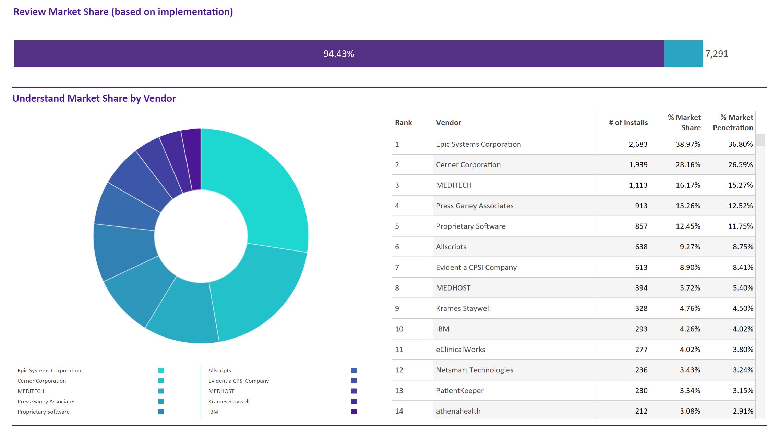Click the Epic Systems Corporation legend color square
The image size is (768, 429).
(161, 370)
